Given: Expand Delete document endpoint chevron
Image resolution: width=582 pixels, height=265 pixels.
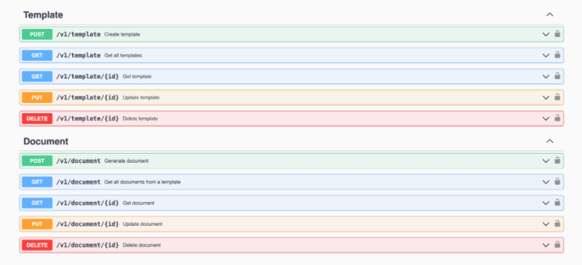Looking at the screenshot, I should pyautogui.click(x=546, y=245).
